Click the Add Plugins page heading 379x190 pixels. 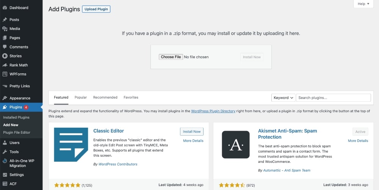tap(64, 9)
